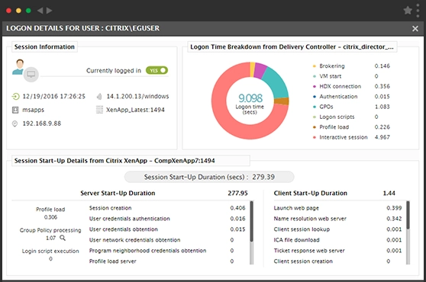Click the Authentication legend label

[x=338, y=97]
